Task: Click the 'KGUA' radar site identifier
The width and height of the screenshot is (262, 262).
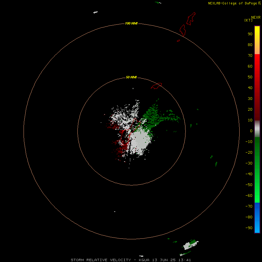Action: point(144,260)
